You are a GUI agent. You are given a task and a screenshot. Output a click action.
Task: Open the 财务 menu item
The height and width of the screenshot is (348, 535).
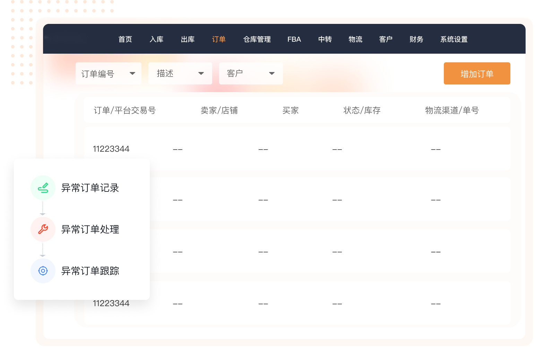click(416, 39)
